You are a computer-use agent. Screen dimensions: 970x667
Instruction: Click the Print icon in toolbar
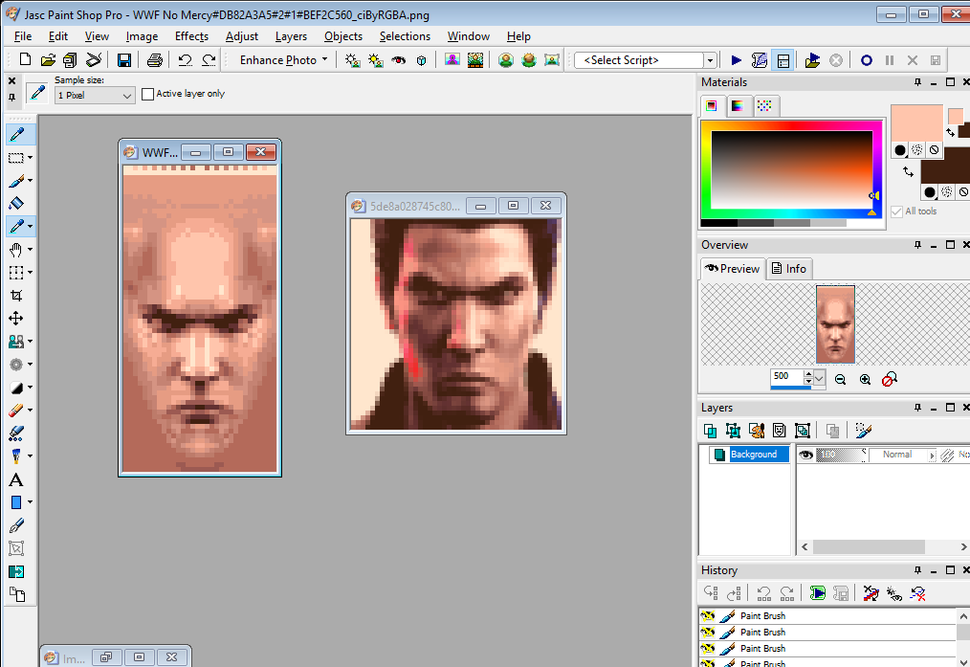155,60
